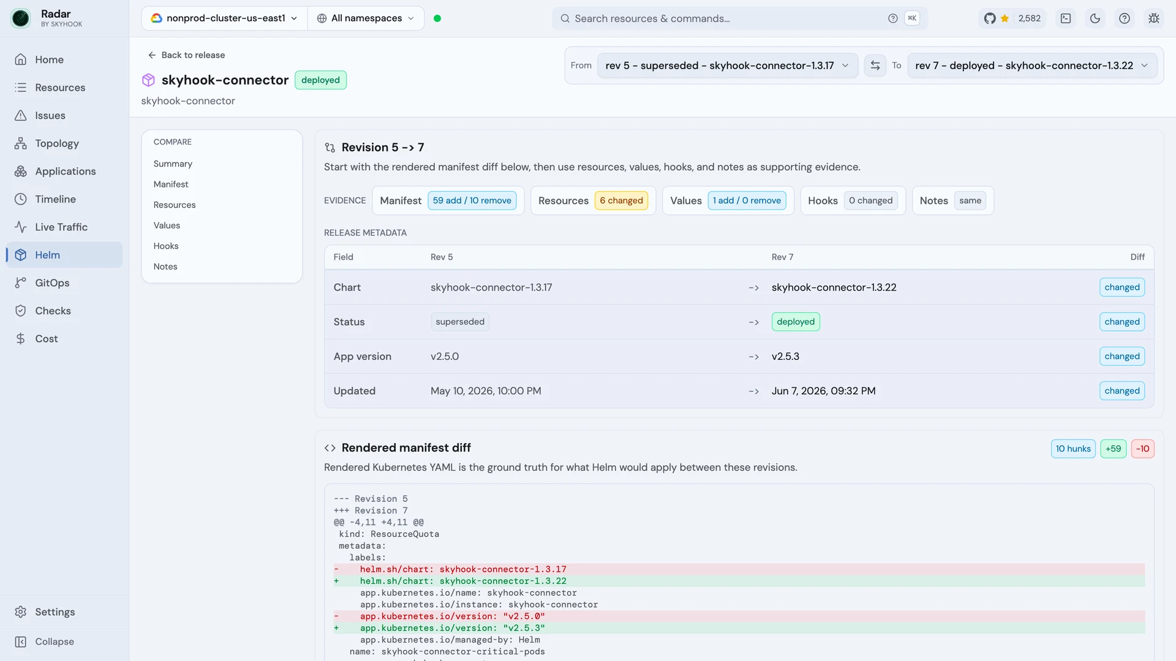Open Resources evidence 6 changed
The width and height of the screenshot is (1176, 661).
coord(593,201)
